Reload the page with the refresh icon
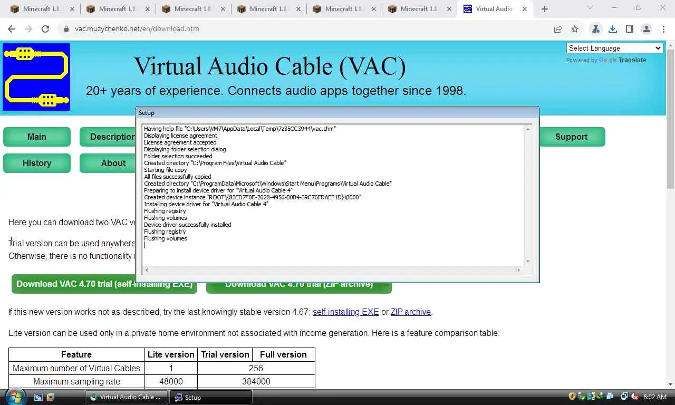 (x=45, y=29)
